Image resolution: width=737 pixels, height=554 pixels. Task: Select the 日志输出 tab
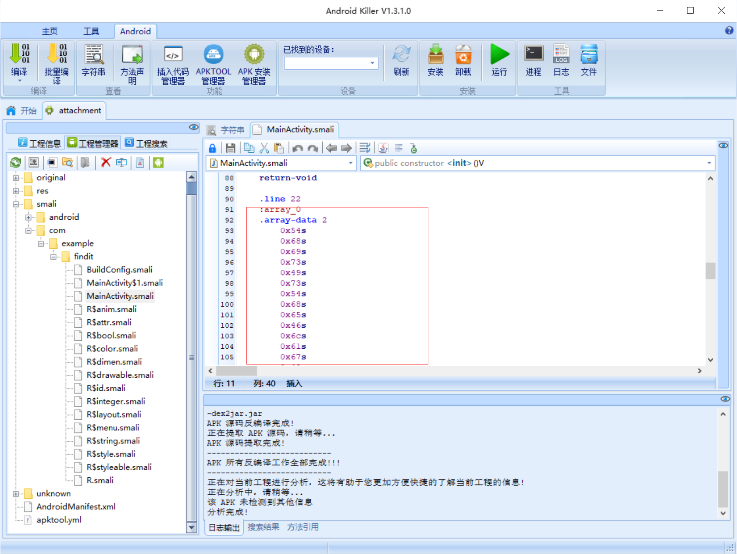[224, 527]
